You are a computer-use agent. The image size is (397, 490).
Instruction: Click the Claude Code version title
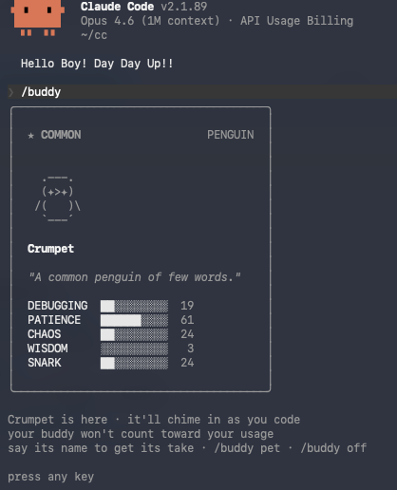[x=143, y=7]
